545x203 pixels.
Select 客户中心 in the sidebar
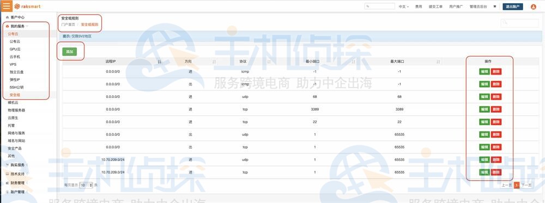(x=17, y=17)
